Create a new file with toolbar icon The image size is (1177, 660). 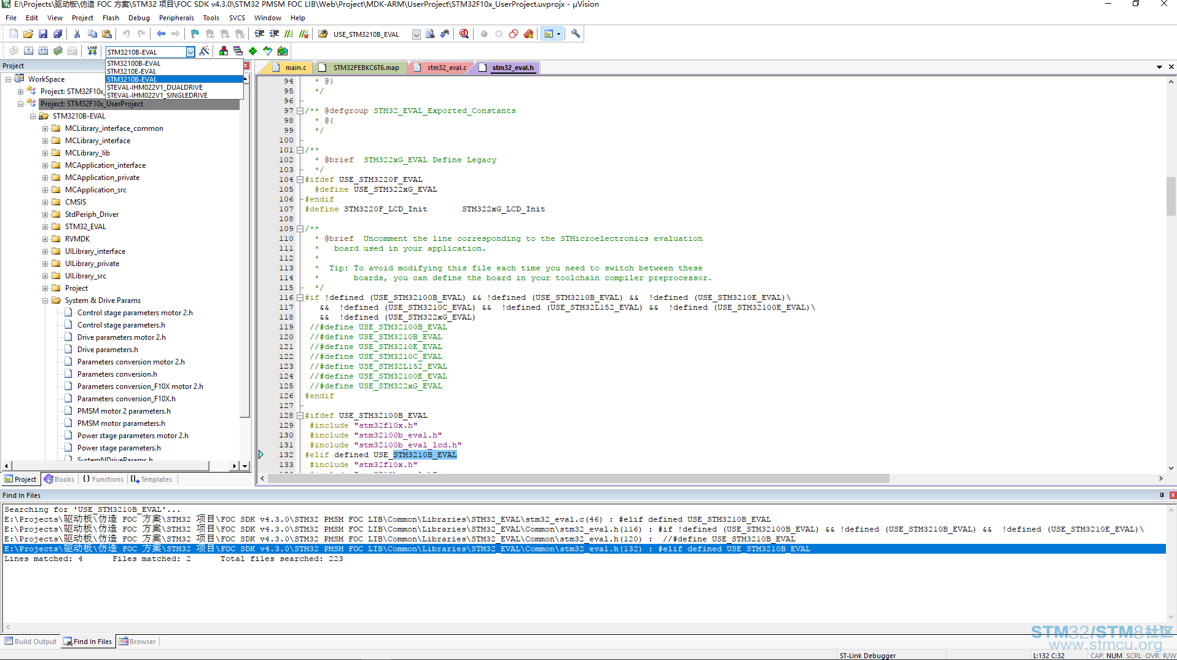point(14,34)
